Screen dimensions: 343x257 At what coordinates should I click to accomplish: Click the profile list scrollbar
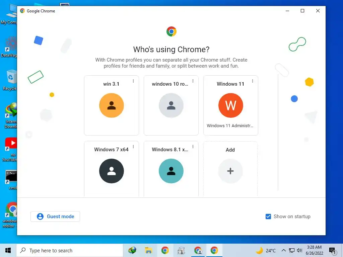pyautogui.click(x=278, y=133)
